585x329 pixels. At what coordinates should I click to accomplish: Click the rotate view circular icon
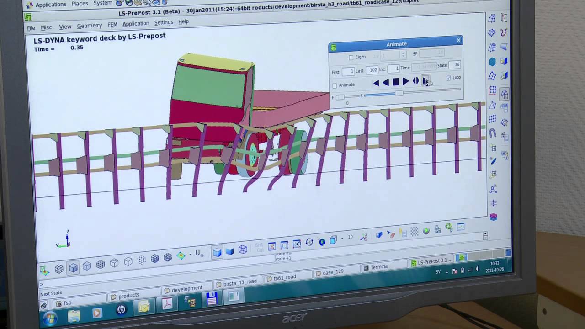click(309, 243)
